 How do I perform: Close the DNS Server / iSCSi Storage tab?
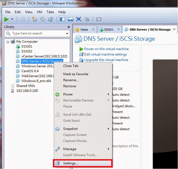(x=174, y=29)
